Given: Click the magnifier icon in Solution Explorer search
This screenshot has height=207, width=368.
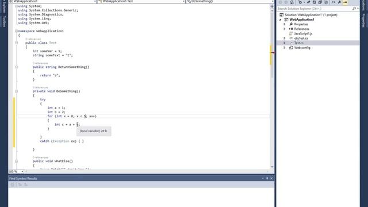Looking at the screenshot, I should 354,9.
